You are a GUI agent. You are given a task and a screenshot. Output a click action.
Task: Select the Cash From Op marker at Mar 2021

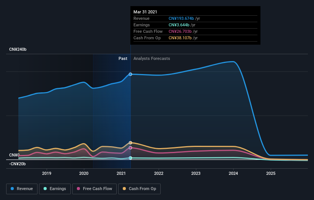click(x=130, y=143)
